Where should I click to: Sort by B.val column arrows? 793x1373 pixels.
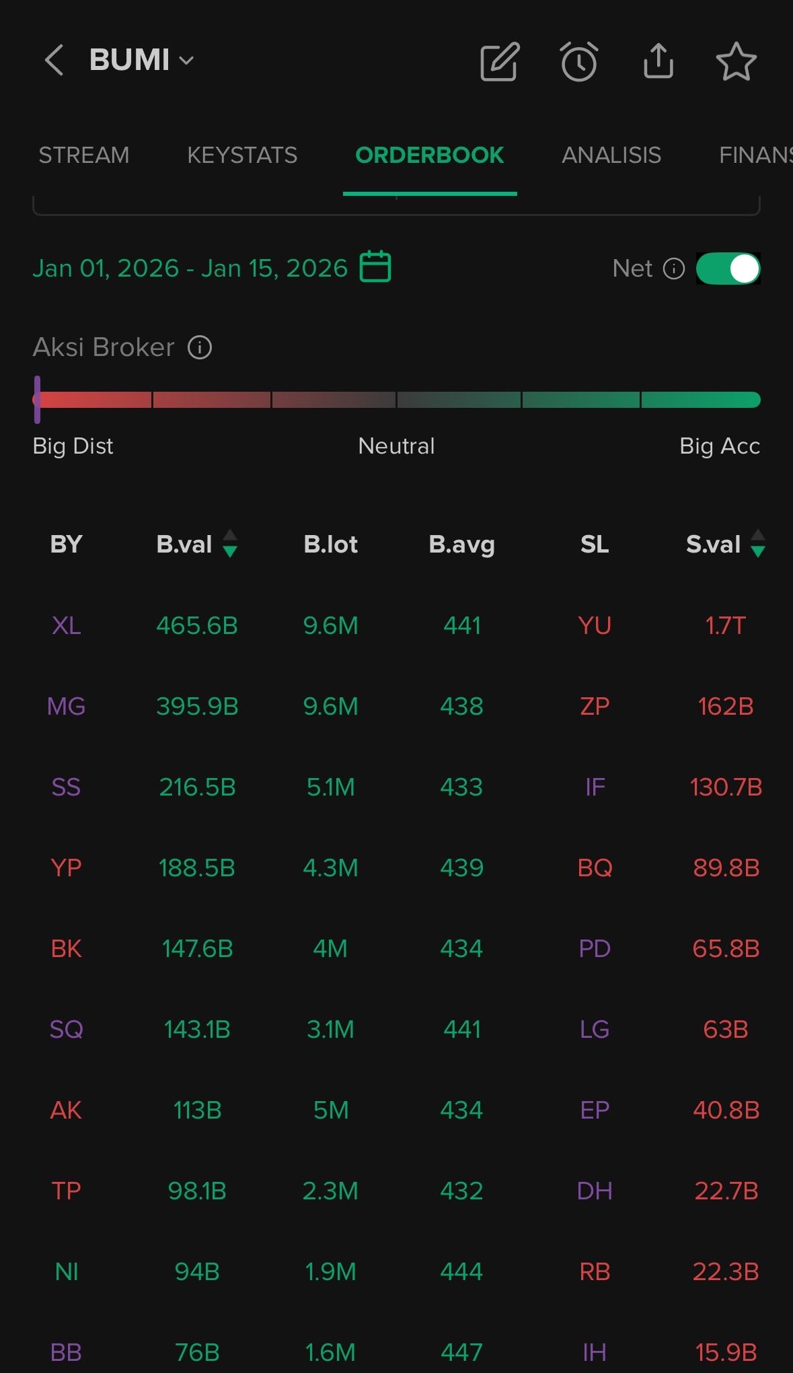(x=229, y=544)
